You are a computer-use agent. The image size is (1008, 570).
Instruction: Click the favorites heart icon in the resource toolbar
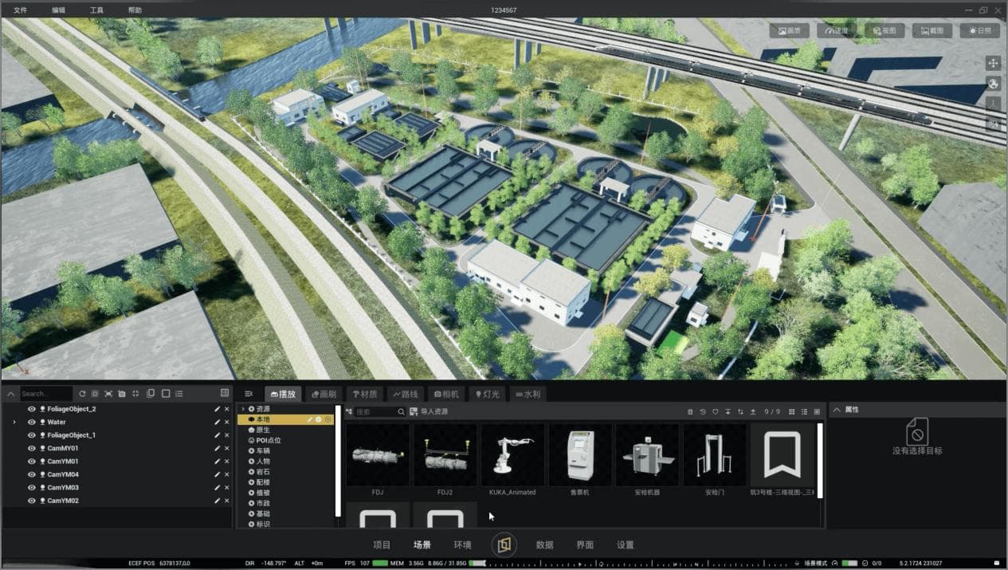(716, 411)
